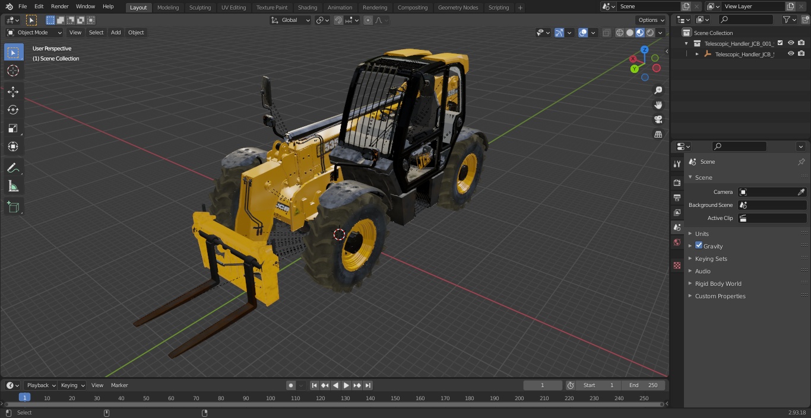Screen dimensions: 811x418
Task: Activate the Measure tool
Action: click(13, 186)
